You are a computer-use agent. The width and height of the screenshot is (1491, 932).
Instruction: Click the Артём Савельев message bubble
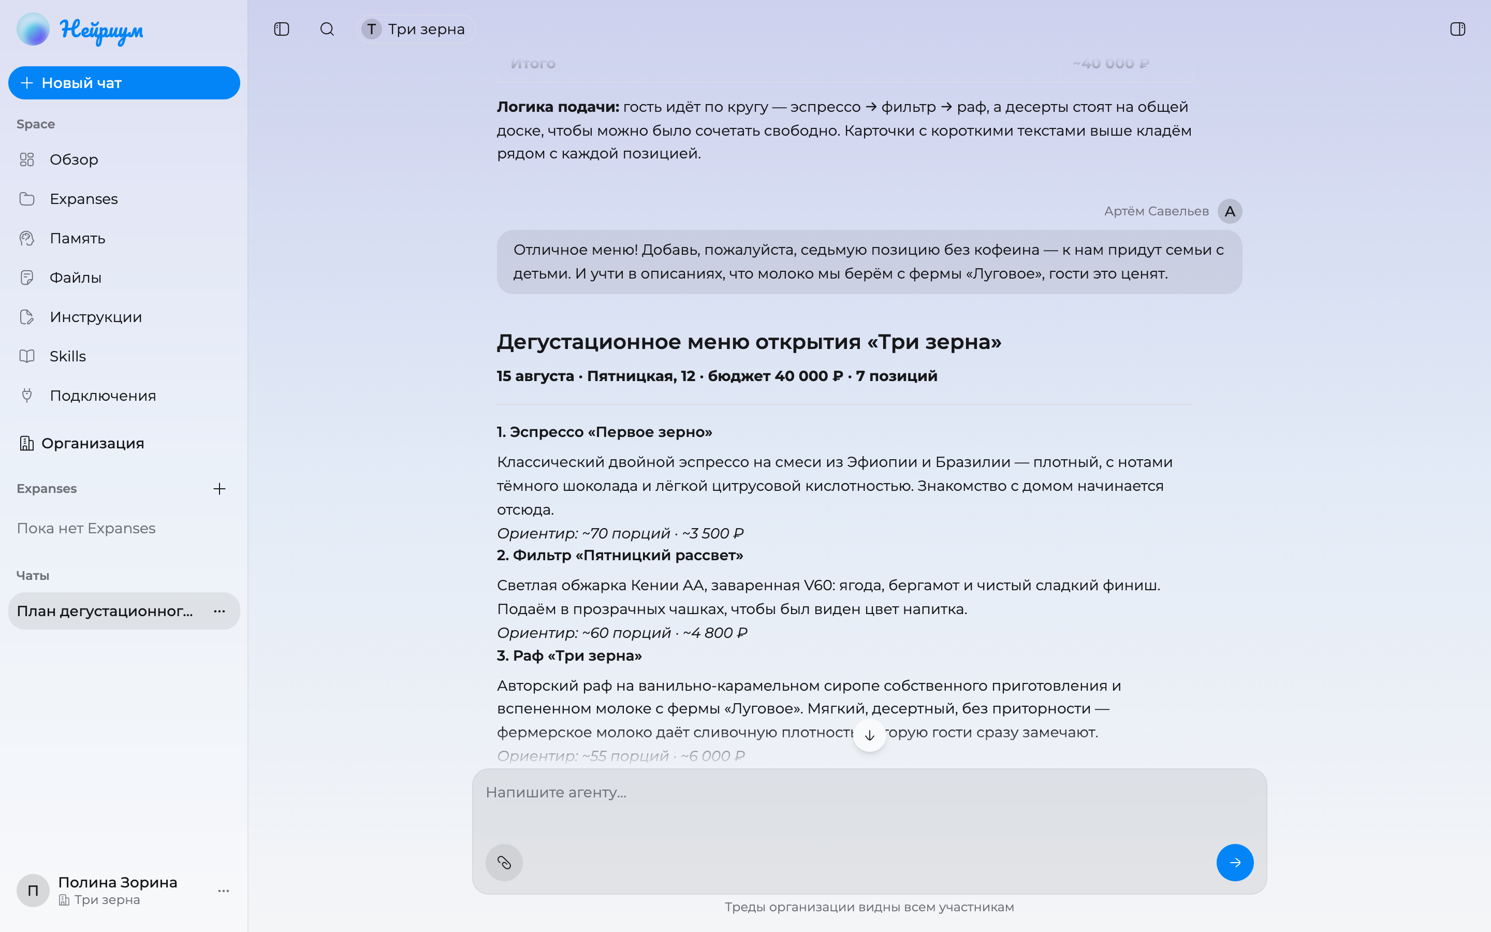pos(869,262)
